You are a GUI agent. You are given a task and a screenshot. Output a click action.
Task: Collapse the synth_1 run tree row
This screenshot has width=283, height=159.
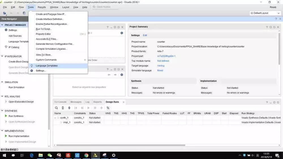[x=55, y=118]
